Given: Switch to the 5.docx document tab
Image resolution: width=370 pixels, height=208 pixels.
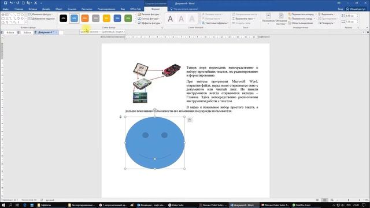Looking at the screenshot, I should [x=25, y=32].
